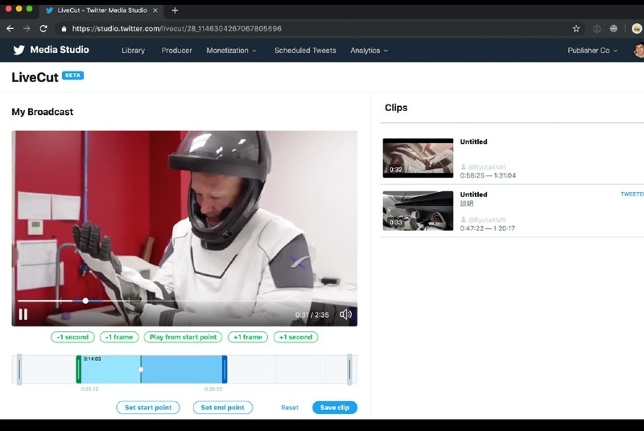Viewport: 644px width, 431px height.
Task: Click the My Broadcast heading
Action: (43, 112)
